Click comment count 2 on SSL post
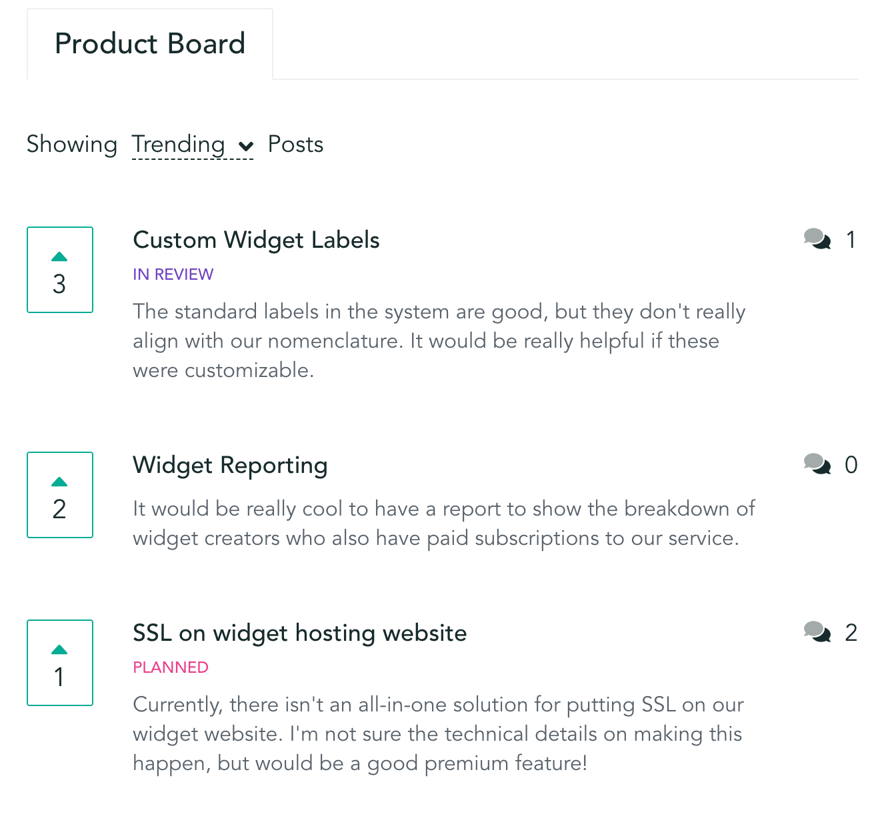Image resolution: width=880 pixels, height=818 pixels. tap(851, 633)
